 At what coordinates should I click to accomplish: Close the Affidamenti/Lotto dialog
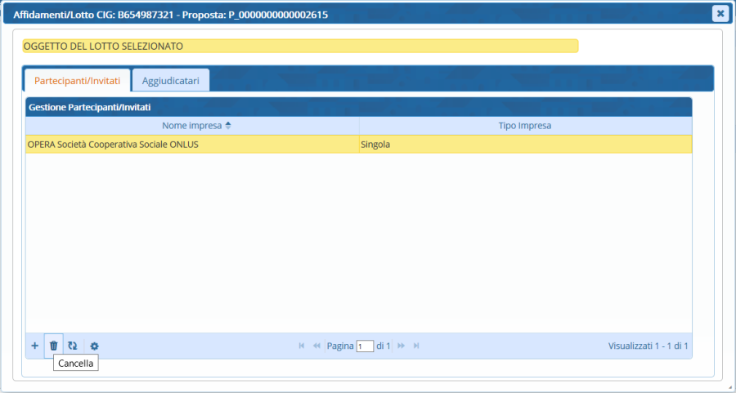click(720, 13)
